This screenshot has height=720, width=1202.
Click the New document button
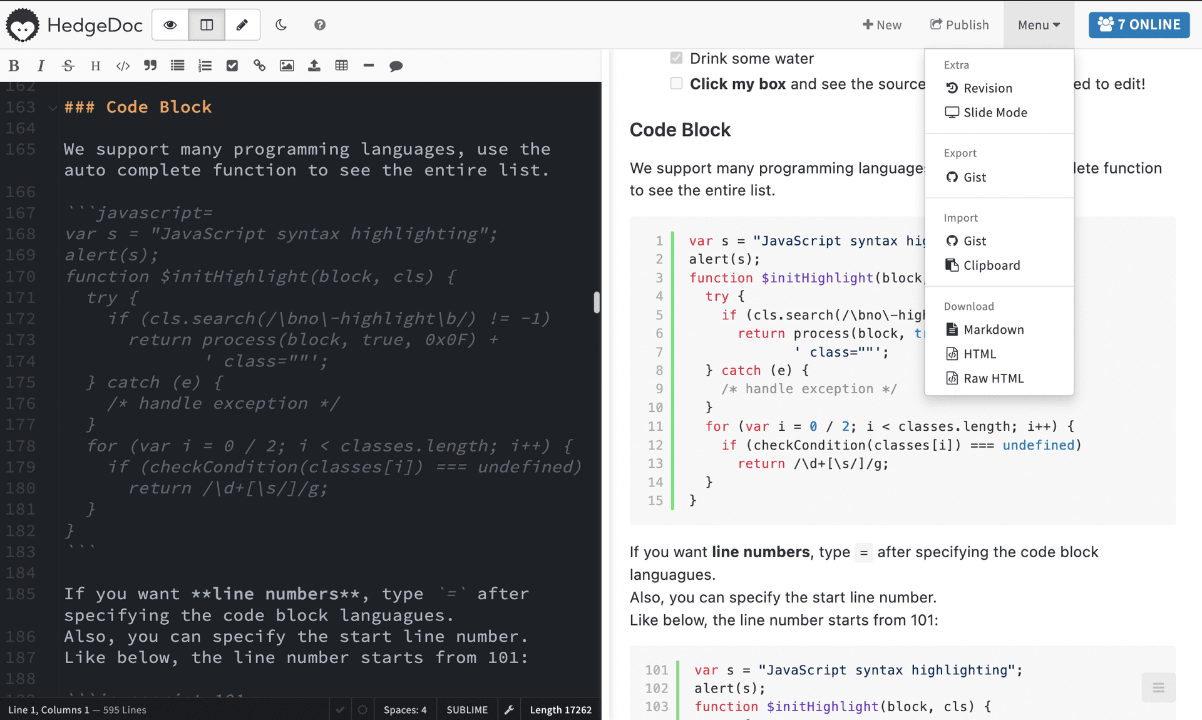pos(883,25)
